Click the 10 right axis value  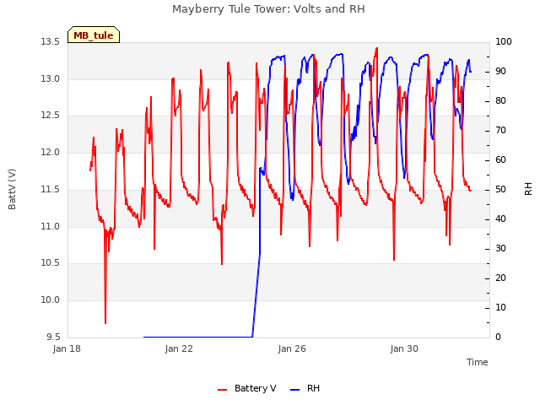[500, 307]
